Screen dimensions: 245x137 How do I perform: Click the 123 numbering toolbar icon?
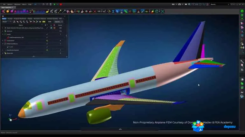pyautogui.click(x=99, y=11)
